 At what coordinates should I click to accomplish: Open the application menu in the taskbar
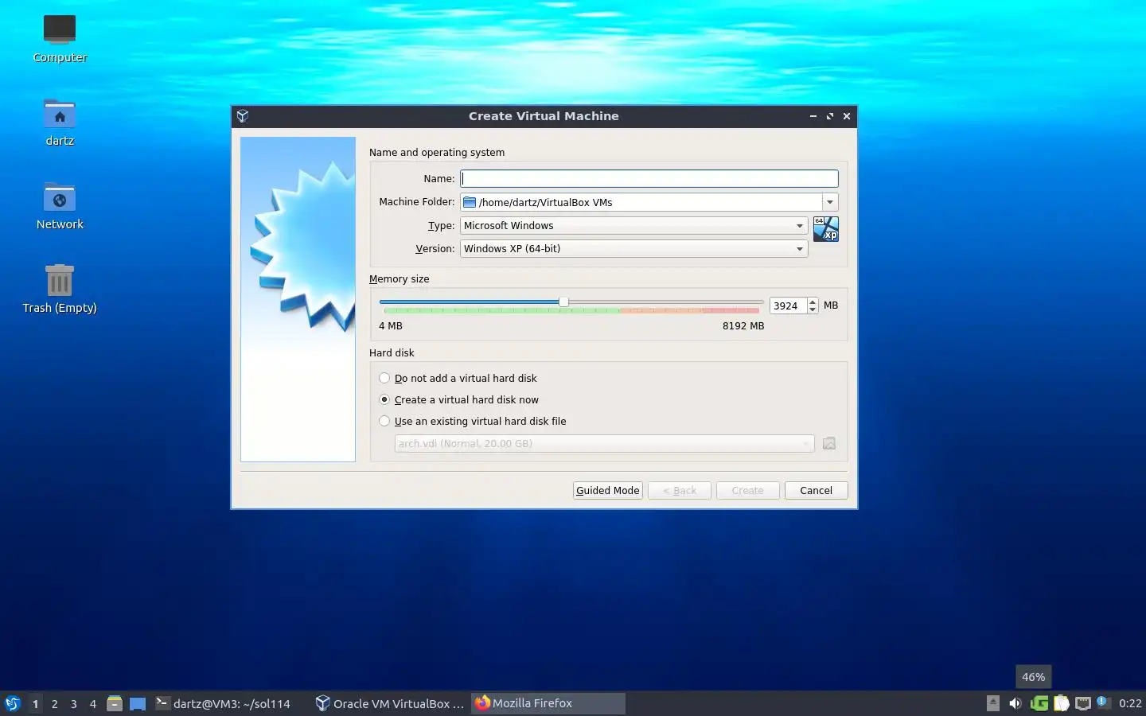pyautogui.click(x=13, y=703)
